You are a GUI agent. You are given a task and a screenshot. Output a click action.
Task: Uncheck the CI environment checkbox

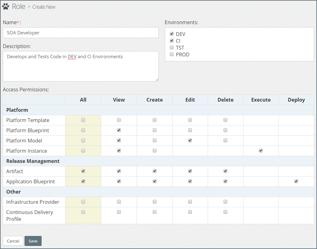(x=172, y=41)
